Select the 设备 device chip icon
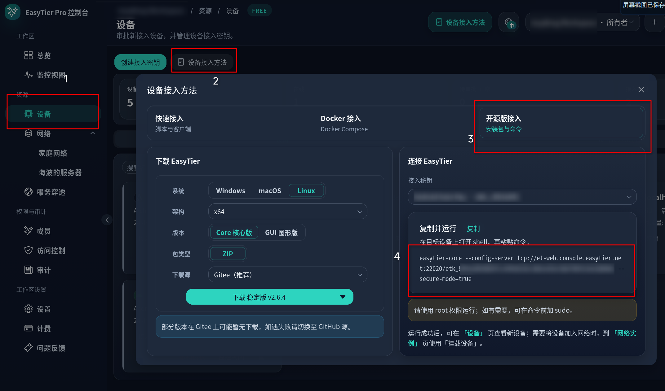The height and width of the screenshot is (391, 665). click(29, 114)
